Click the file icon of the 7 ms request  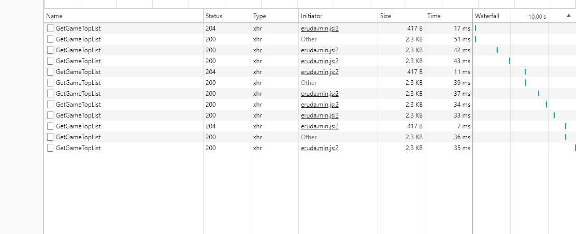(x=50, y=126)
